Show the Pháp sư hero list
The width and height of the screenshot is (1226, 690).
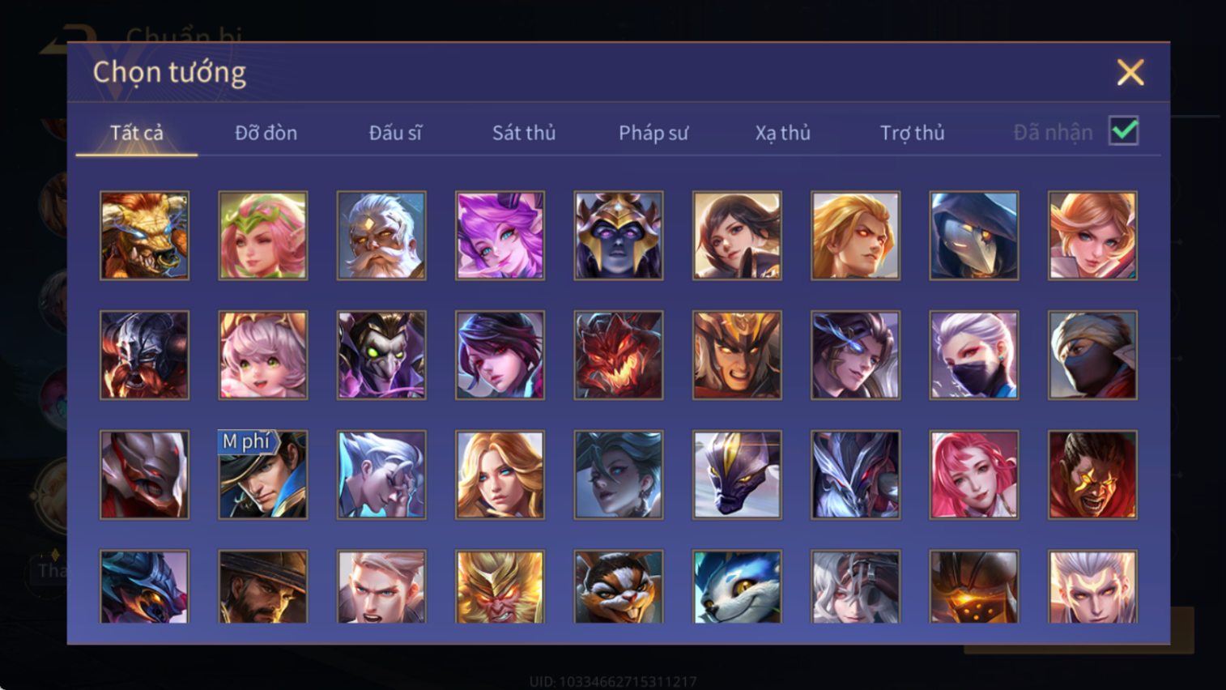[x=653, y=133]
